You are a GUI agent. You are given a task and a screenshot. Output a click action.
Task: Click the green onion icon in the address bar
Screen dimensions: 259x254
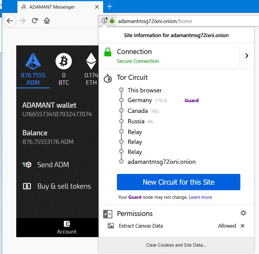pos(112,21)
